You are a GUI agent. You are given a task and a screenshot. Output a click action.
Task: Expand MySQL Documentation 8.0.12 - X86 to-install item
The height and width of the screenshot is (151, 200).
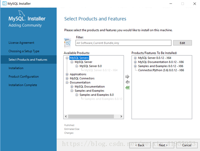pos(135,62)
